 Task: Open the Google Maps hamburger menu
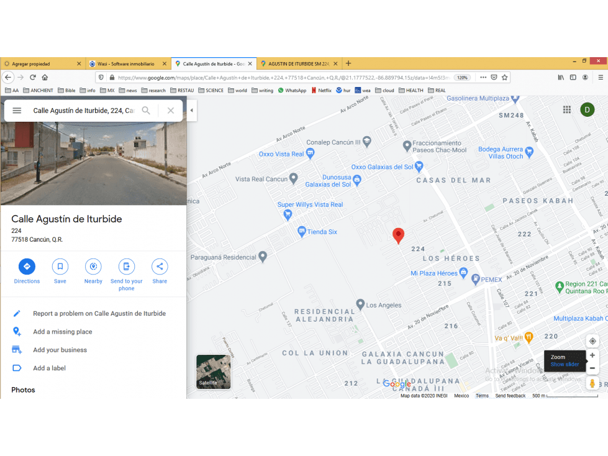point(17,111)
